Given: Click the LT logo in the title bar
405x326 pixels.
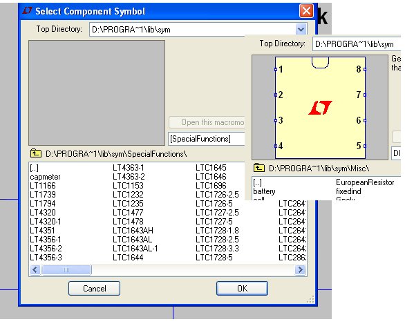Looking at the screenshot, I should click(27, 11).
